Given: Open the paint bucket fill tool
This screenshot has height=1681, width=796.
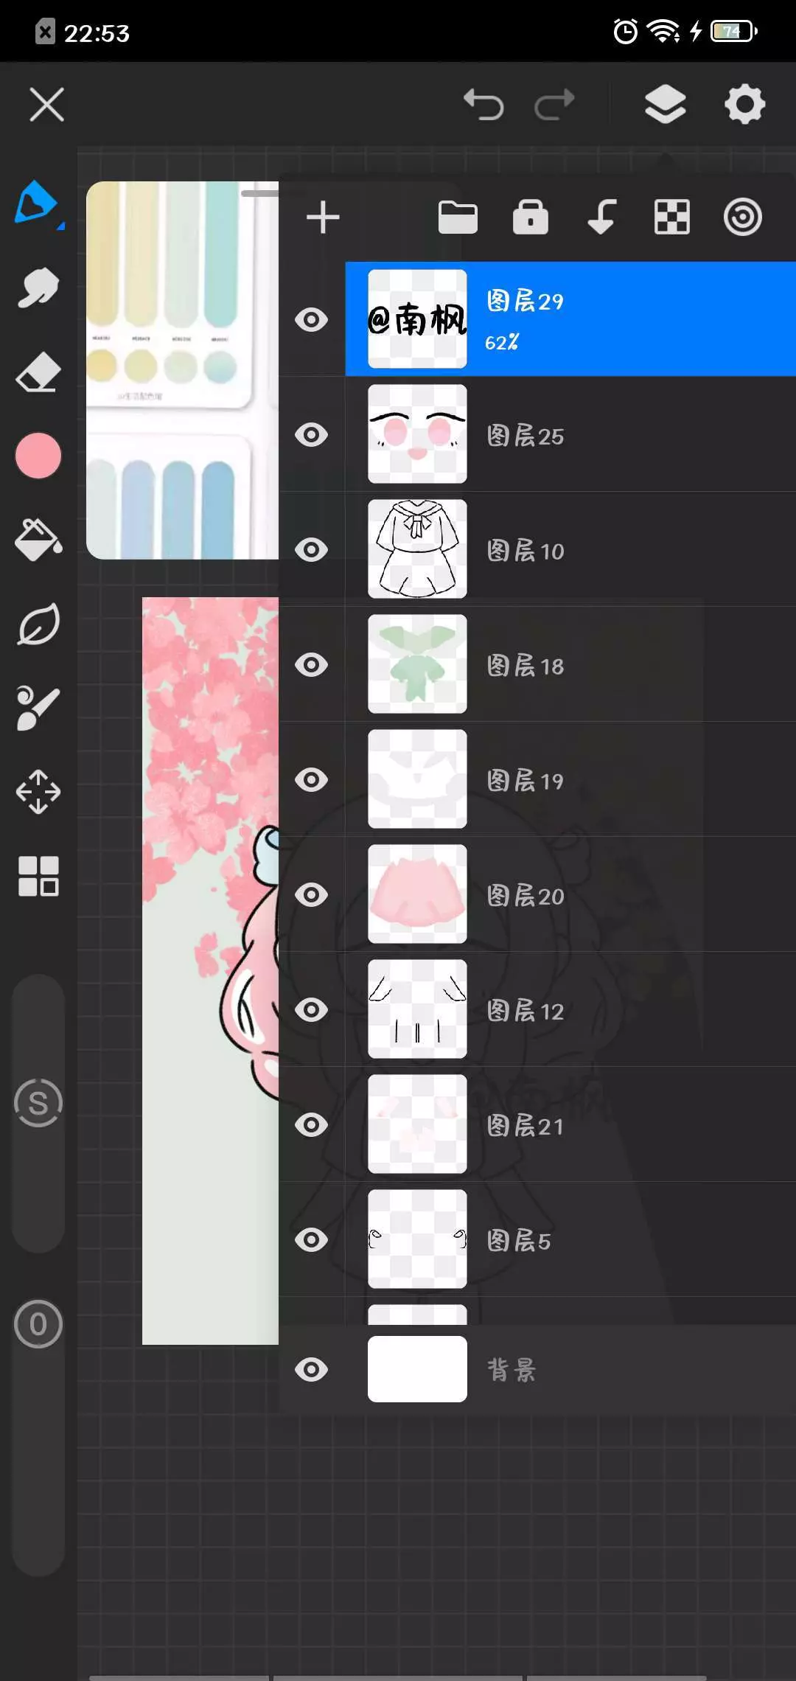Looking at the screenshot, I should coord(38,540).
